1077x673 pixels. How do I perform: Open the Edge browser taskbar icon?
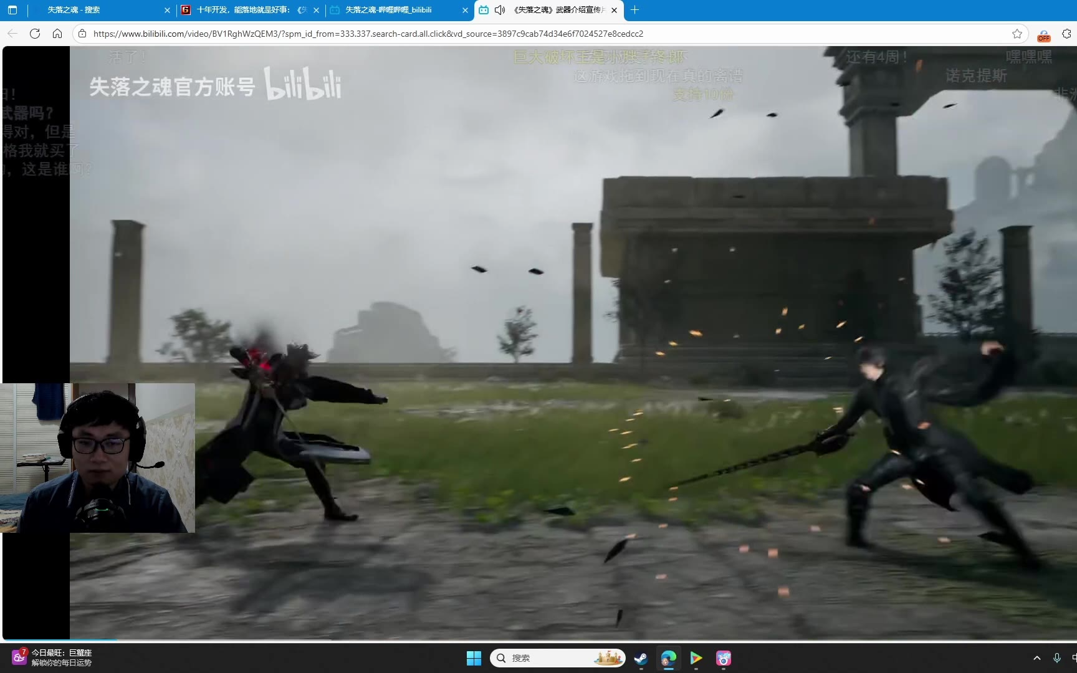click(x=668, y=658)
